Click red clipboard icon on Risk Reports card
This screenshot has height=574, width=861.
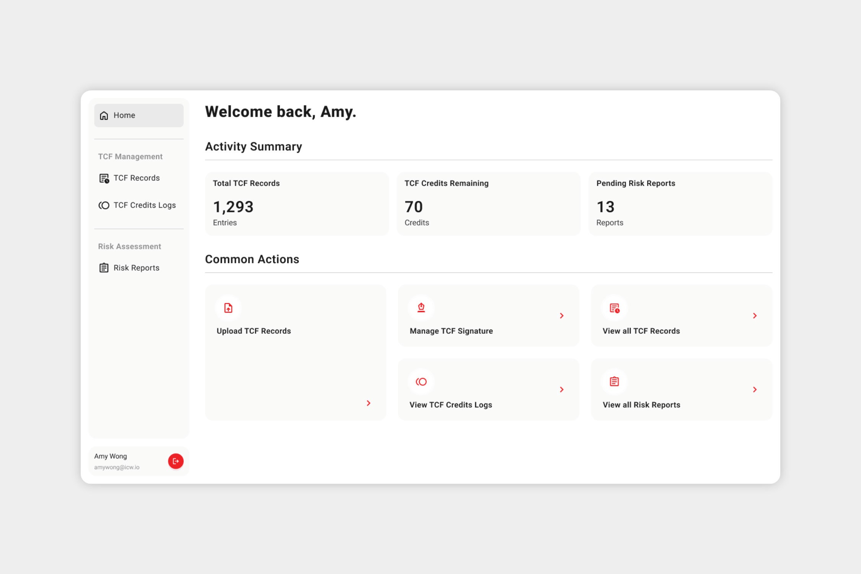click(615, 382)
